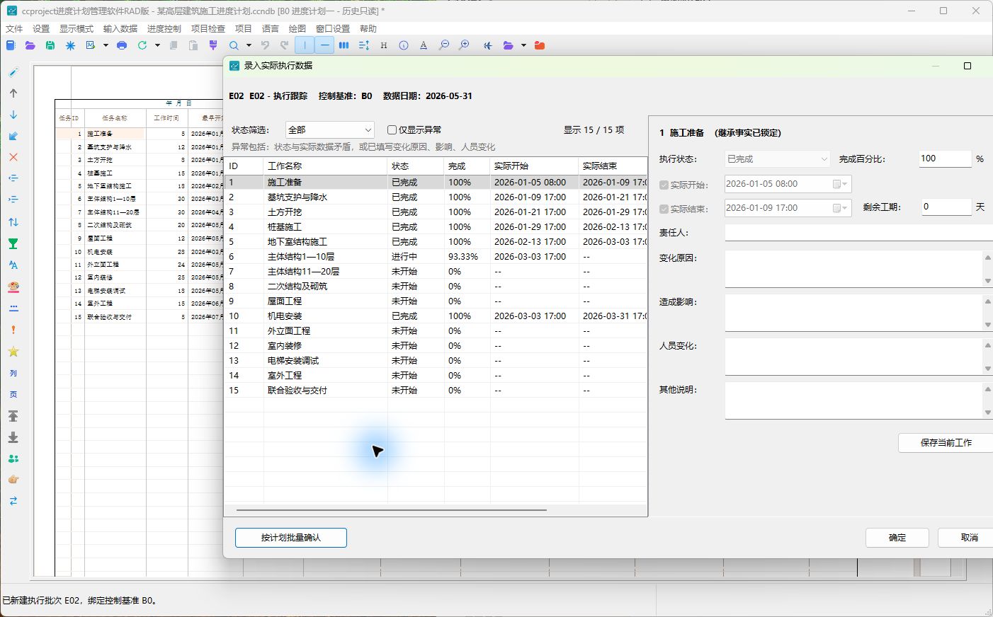Screen dimensions: 993x617
Task: Open the color palette sidebar icon
Action: [x=13, y=287]
